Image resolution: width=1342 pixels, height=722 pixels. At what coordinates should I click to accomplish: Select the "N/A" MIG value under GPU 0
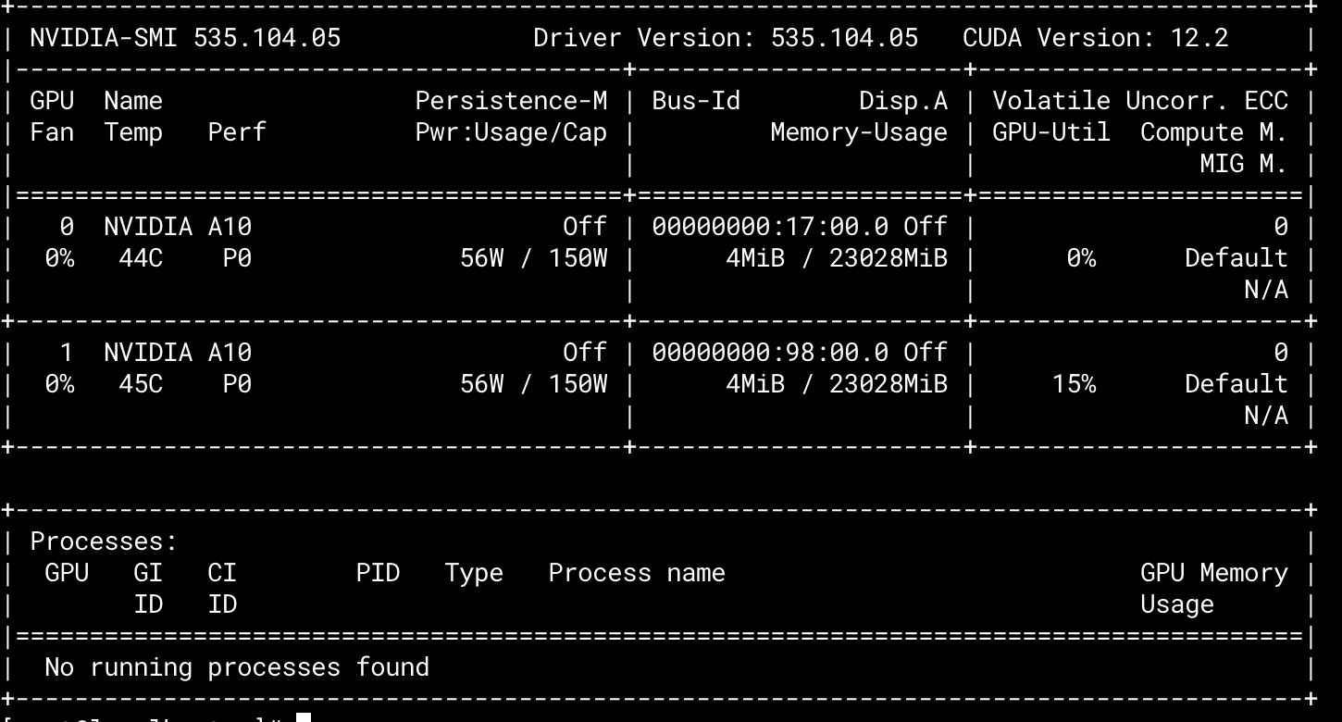click(1266, 290)
